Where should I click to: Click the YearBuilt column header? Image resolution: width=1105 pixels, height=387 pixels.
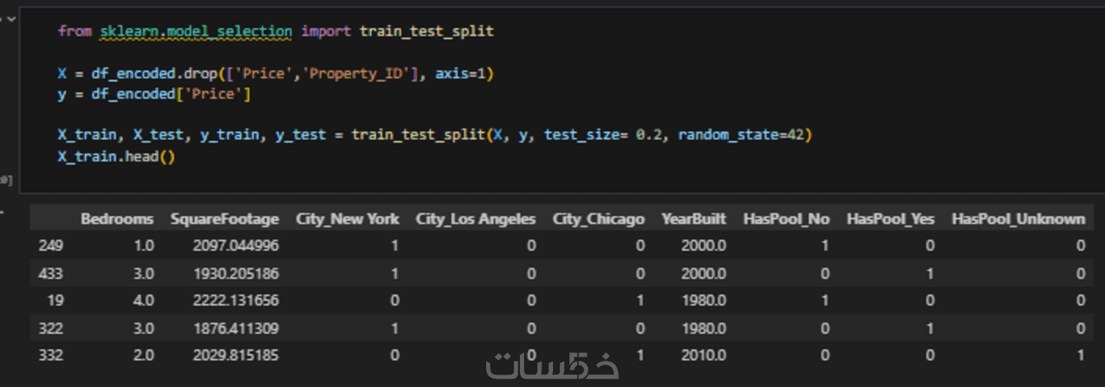[694, 219]
